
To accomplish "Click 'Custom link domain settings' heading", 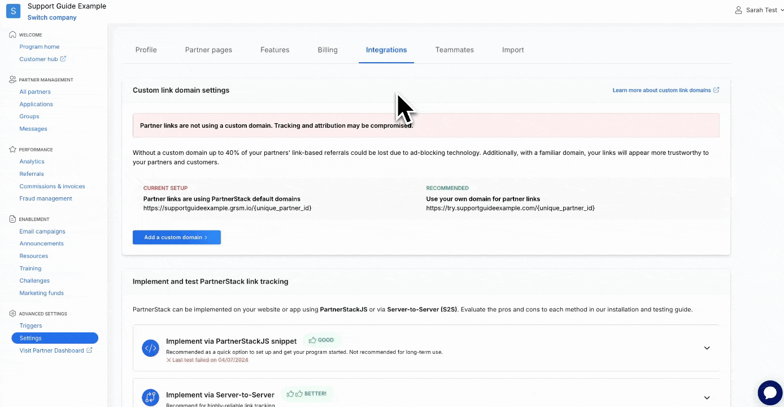I will 181,90.
